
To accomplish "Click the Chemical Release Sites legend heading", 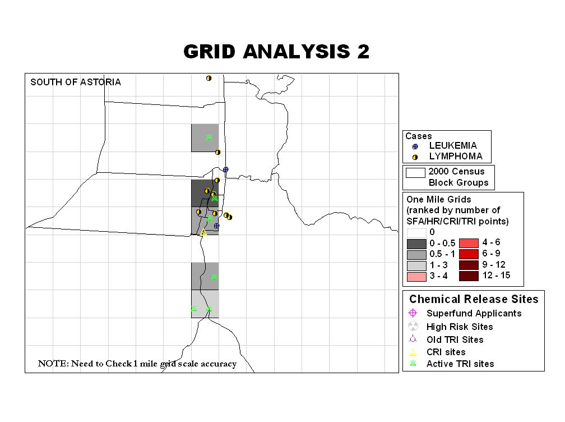I will 474,299.
